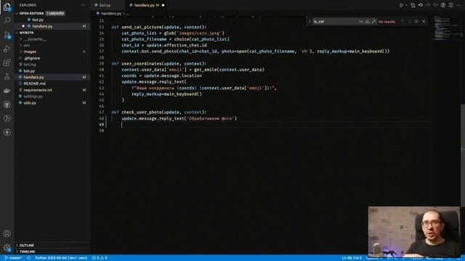465x261 pixels.
Task: Open README.md in file tree
Action: 34,84
